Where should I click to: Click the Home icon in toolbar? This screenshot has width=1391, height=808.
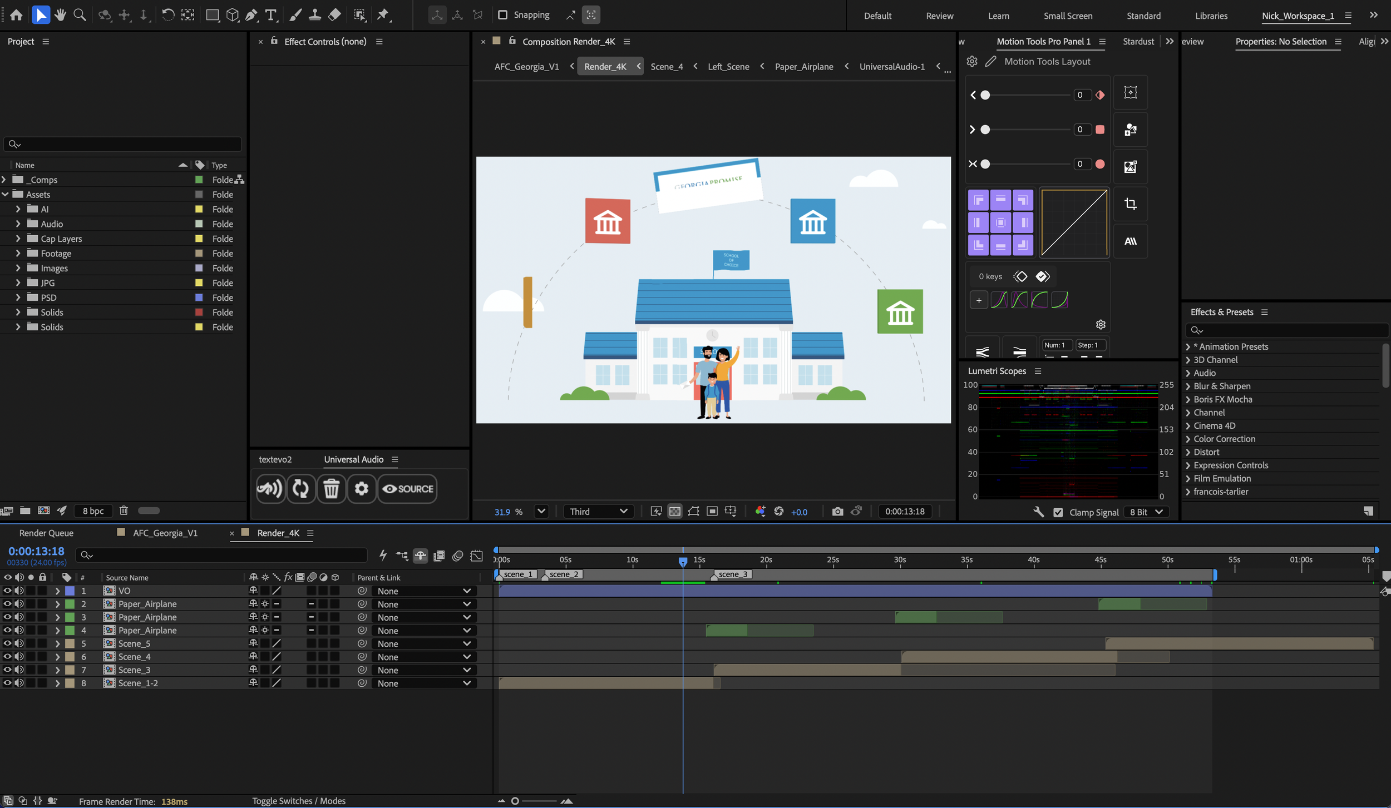pyautogui.click(x=17, y=15)
